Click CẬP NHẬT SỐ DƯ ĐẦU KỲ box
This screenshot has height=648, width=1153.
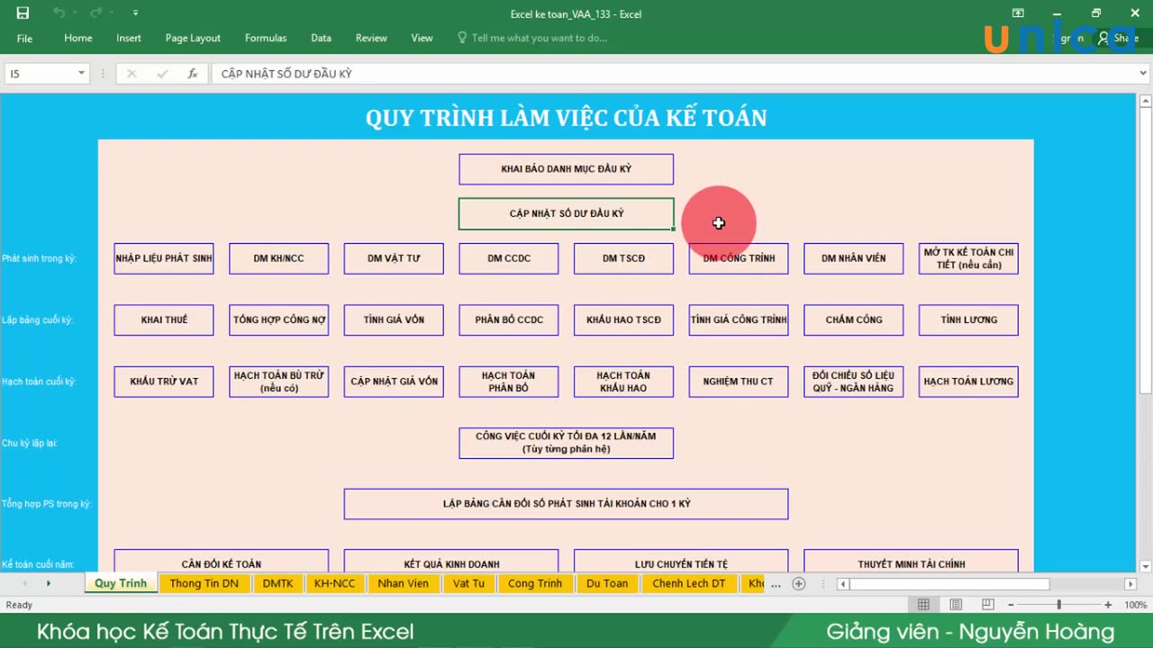pos(566,214)
